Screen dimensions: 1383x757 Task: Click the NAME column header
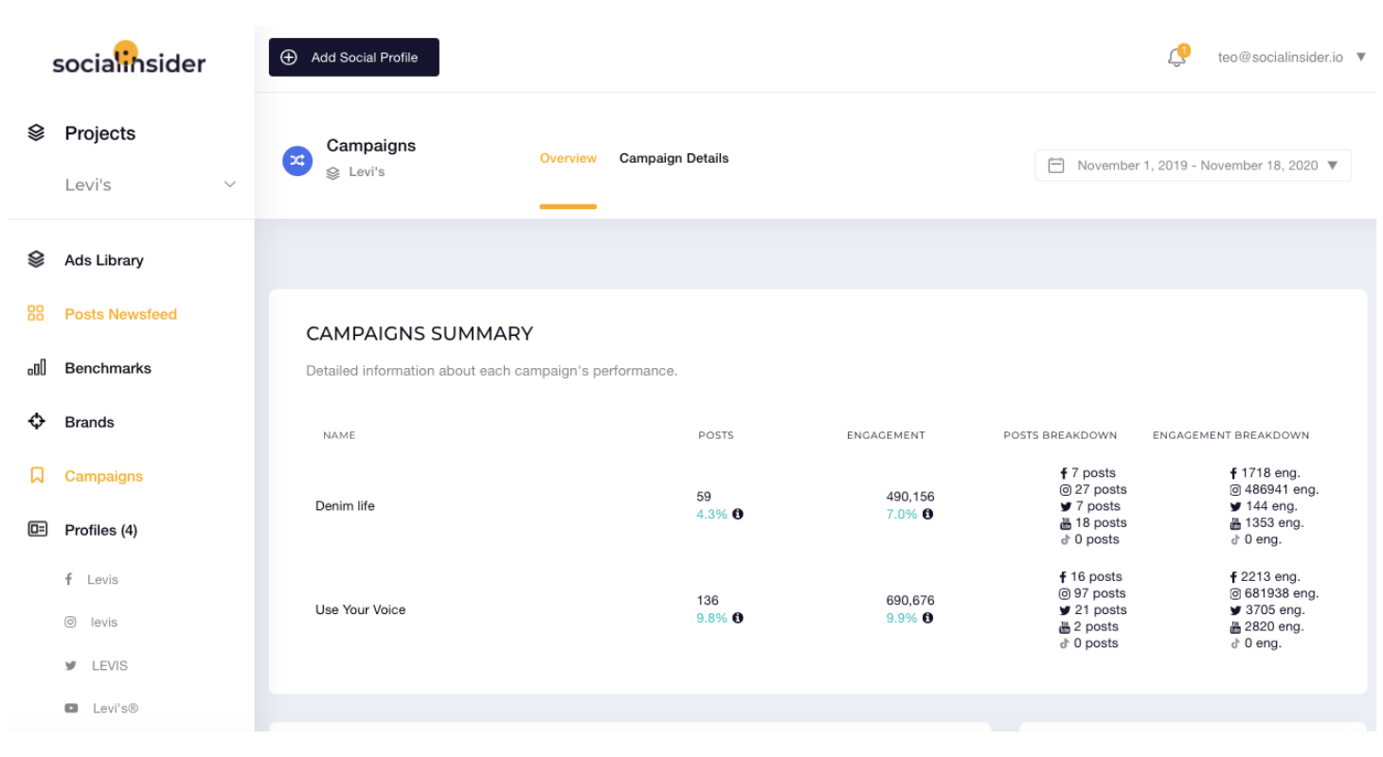(339, 435)
